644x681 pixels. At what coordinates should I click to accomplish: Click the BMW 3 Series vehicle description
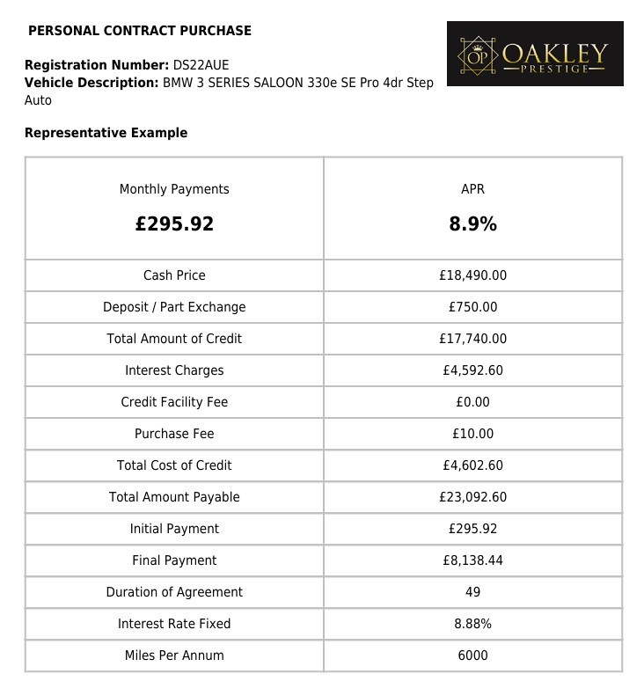click(x=297, y=83)
